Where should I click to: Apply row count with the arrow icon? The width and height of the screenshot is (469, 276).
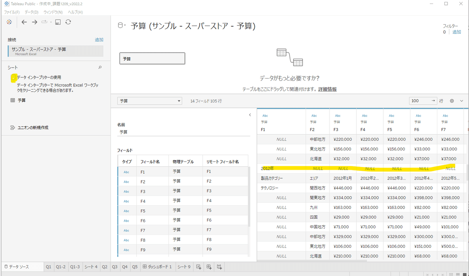tap(433, 101)
